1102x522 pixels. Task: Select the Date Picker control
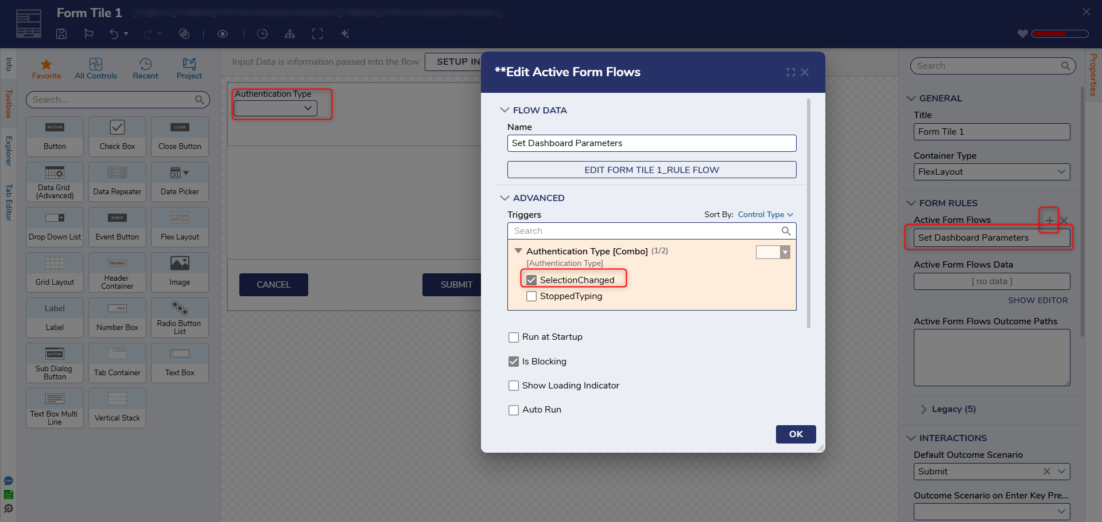pyautogui.click(x=180, y=182)
